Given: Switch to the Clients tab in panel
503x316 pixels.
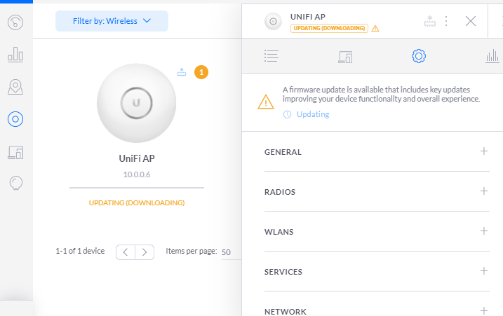Looking at the screenshot, I should click(x=345, y=57).
